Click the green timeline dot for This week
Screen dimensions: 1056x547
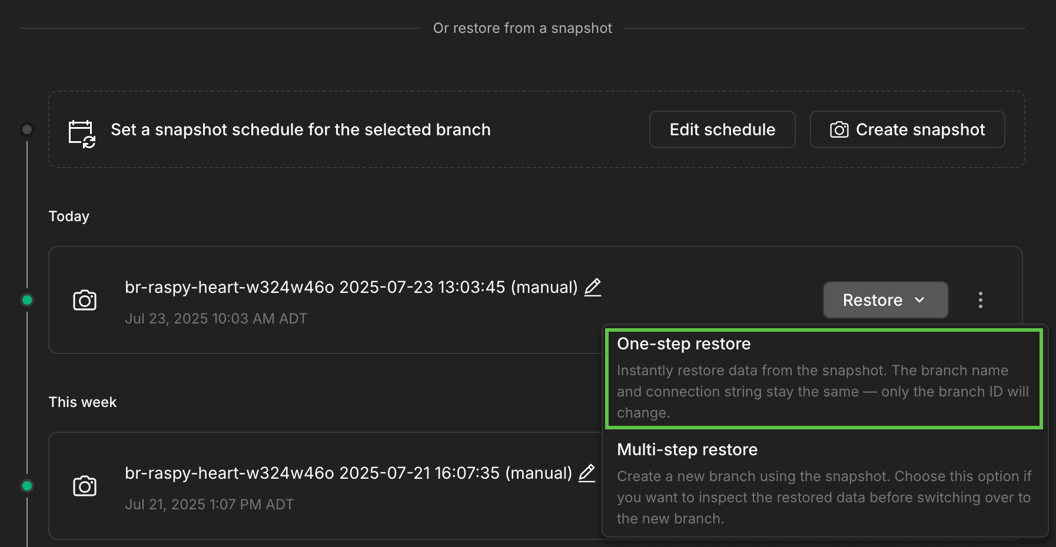[26, 485]
